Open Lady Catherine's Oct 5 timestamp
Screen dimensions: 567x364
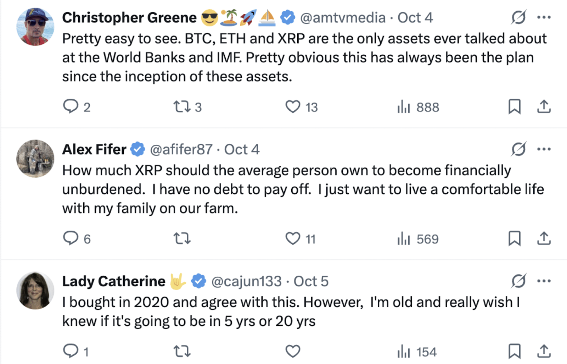click(x=311, y=282)
